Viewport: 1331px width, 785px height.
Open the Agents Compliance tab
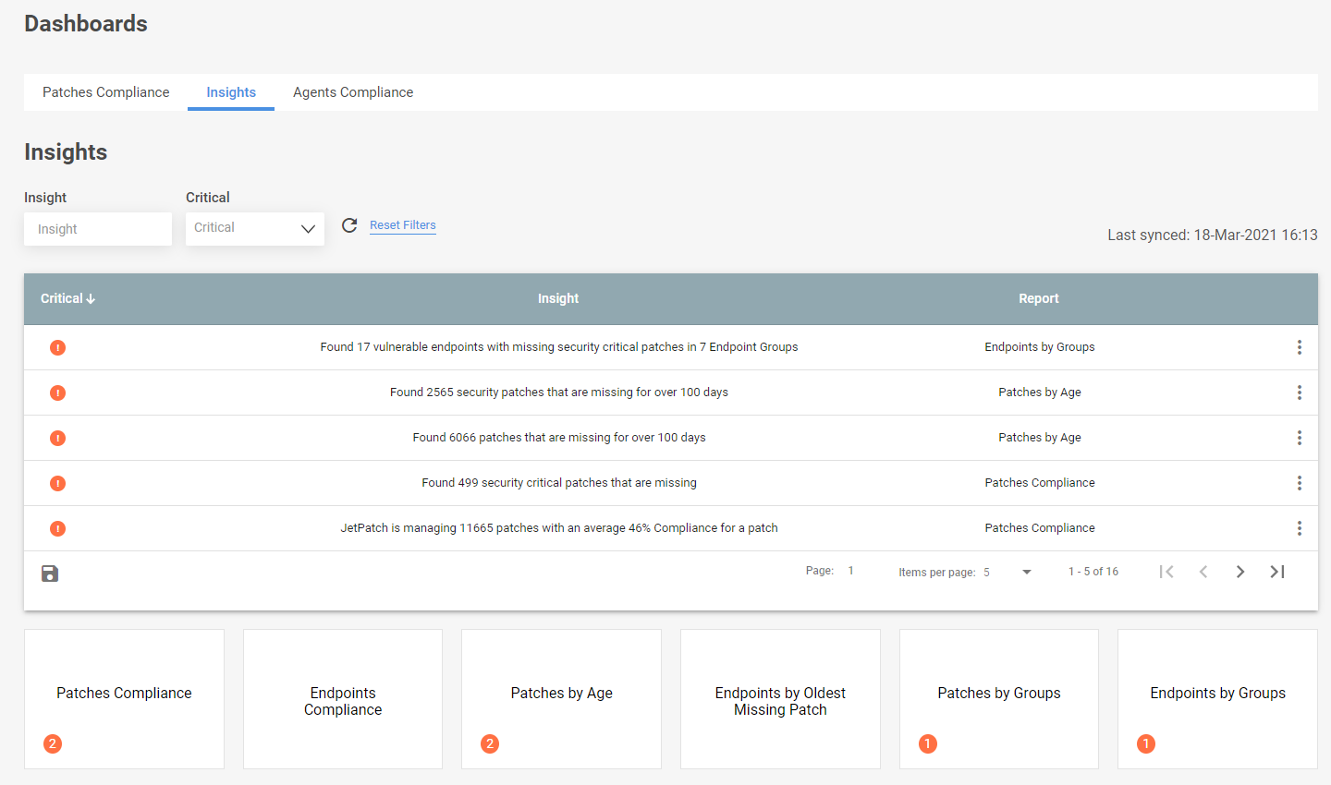click(x=353, y=92)
